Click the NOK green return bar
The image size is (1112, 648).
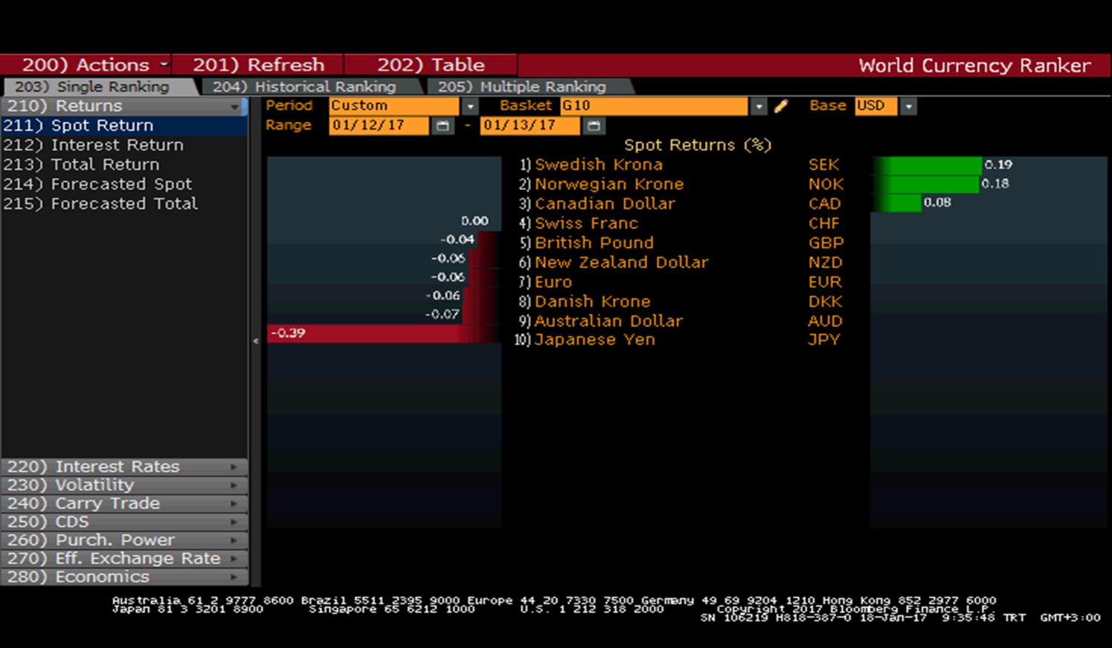tap(925, 184)
